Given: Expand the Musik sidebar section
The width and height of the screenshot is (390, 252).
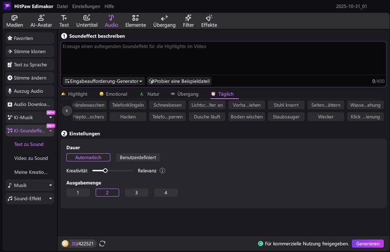Looking at the screenshot, I should (30, 185).
